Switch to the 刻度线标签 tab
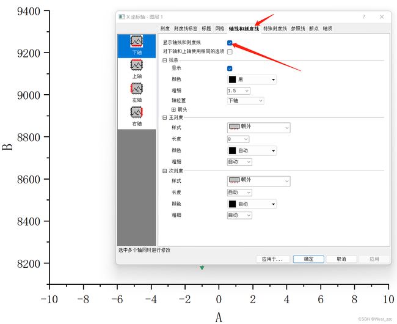The width and height of the screenshot is (397, 324). click(x=186, y=29)
